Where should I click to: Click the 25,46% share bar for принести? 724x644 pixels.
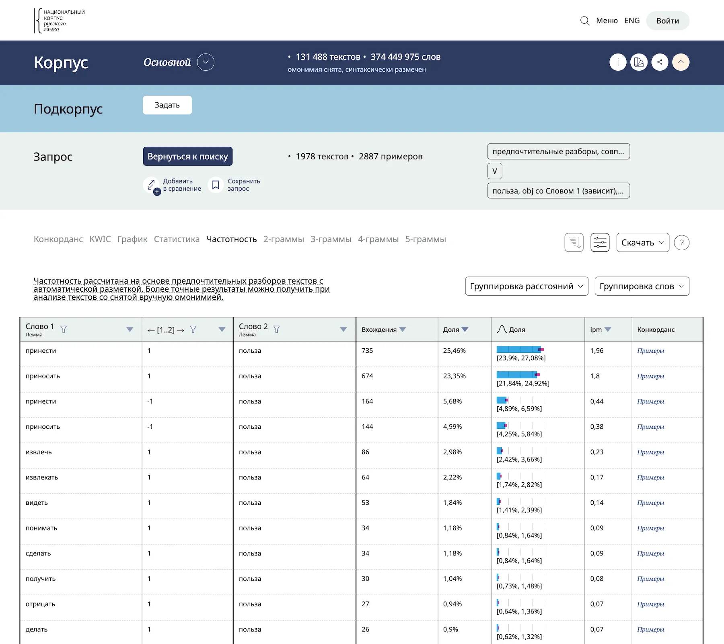(520, 350)
